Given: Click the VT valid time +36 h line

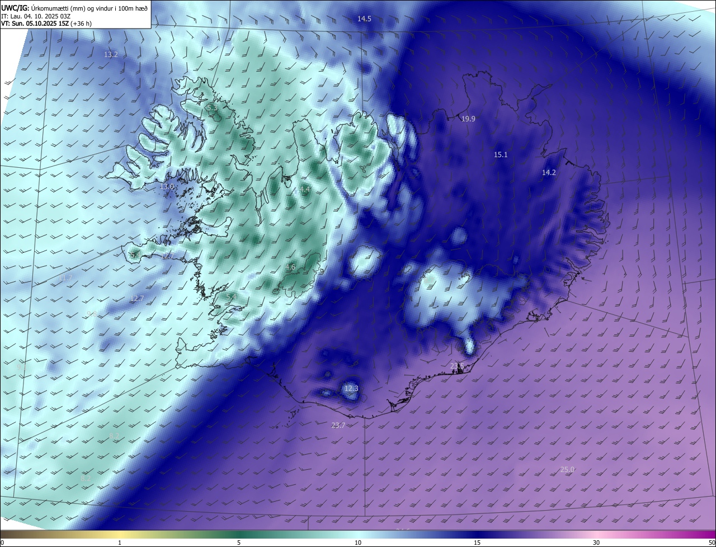Looking at the screenshot, I should tap(46, 23).
